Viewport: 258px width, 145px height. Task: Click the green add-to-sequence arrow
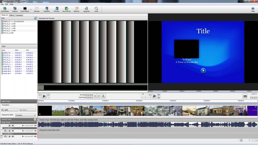click(x=103, y=96)
